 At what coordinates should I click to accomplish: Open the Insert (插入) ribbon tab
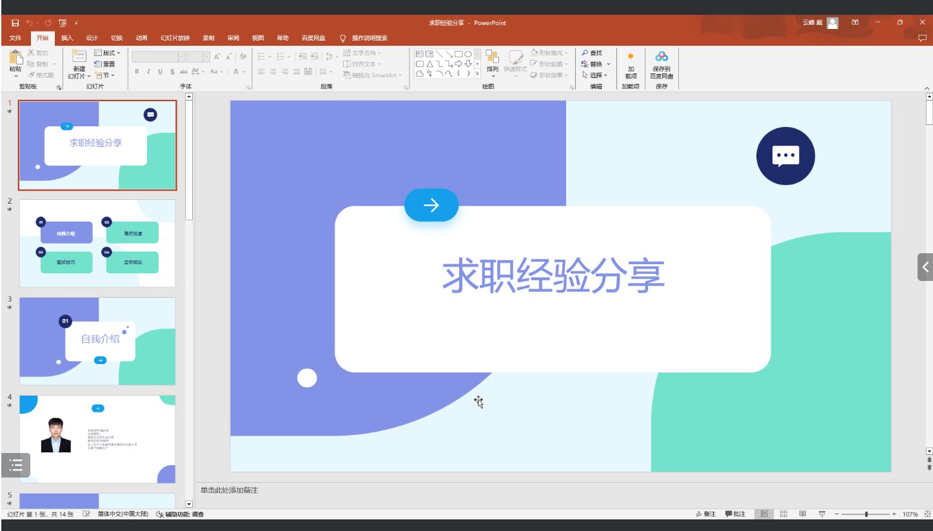click(x=67, y=38)
